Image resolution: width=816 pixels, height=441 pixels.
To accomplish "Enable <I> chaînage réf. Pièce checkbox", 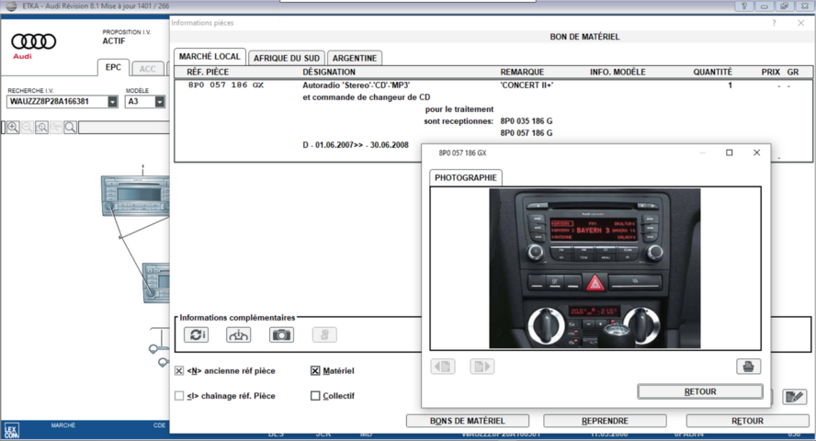I will tap(179, 396).
